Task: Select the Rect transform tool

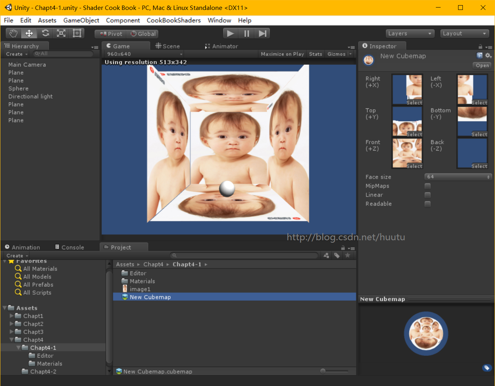Action: point(77,33)
